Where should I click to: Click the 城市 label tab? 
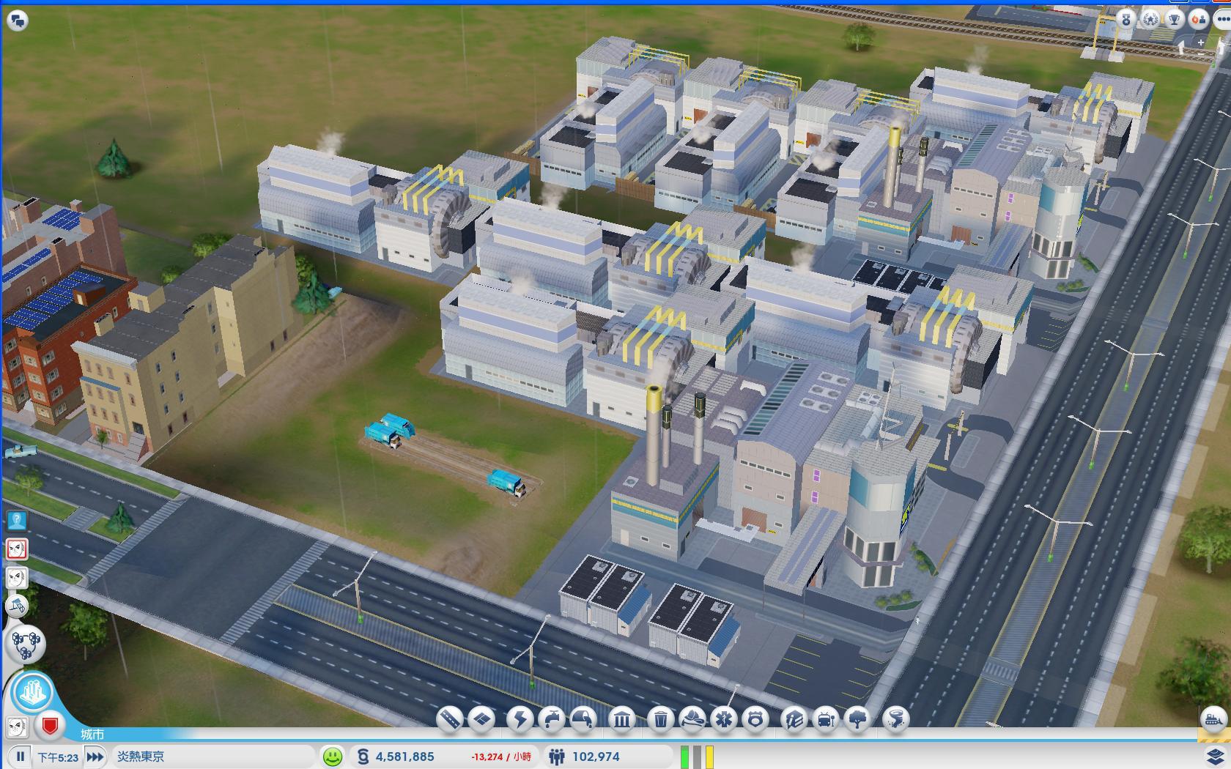[x=92, y=734]
